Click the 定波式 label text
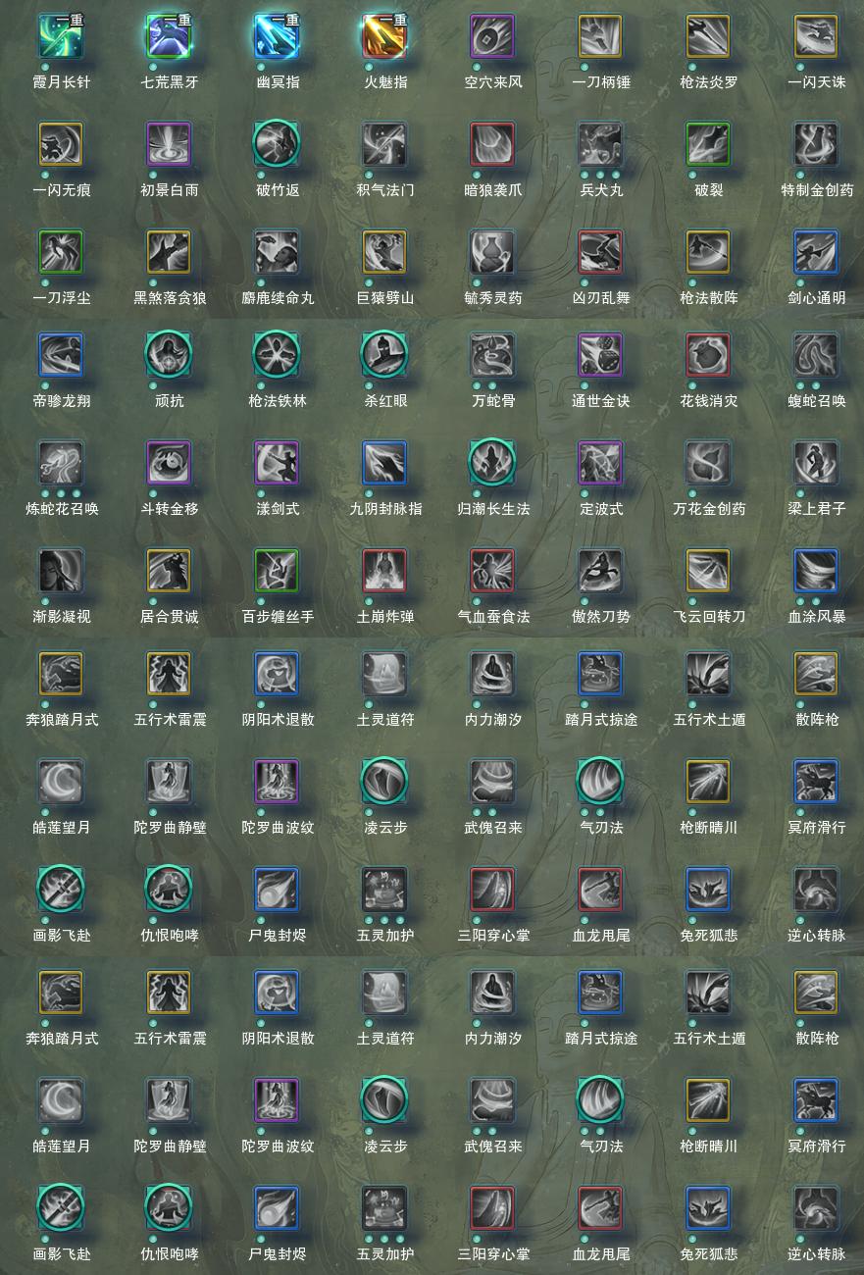Viewport: 864px width, 1275px height. click(601, 509)
